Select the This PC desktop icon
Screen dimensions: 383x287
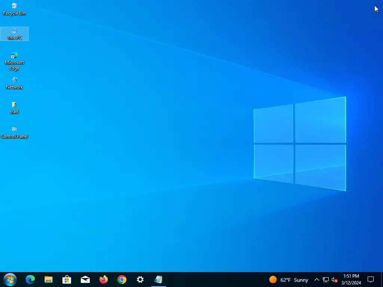point(14,34)
